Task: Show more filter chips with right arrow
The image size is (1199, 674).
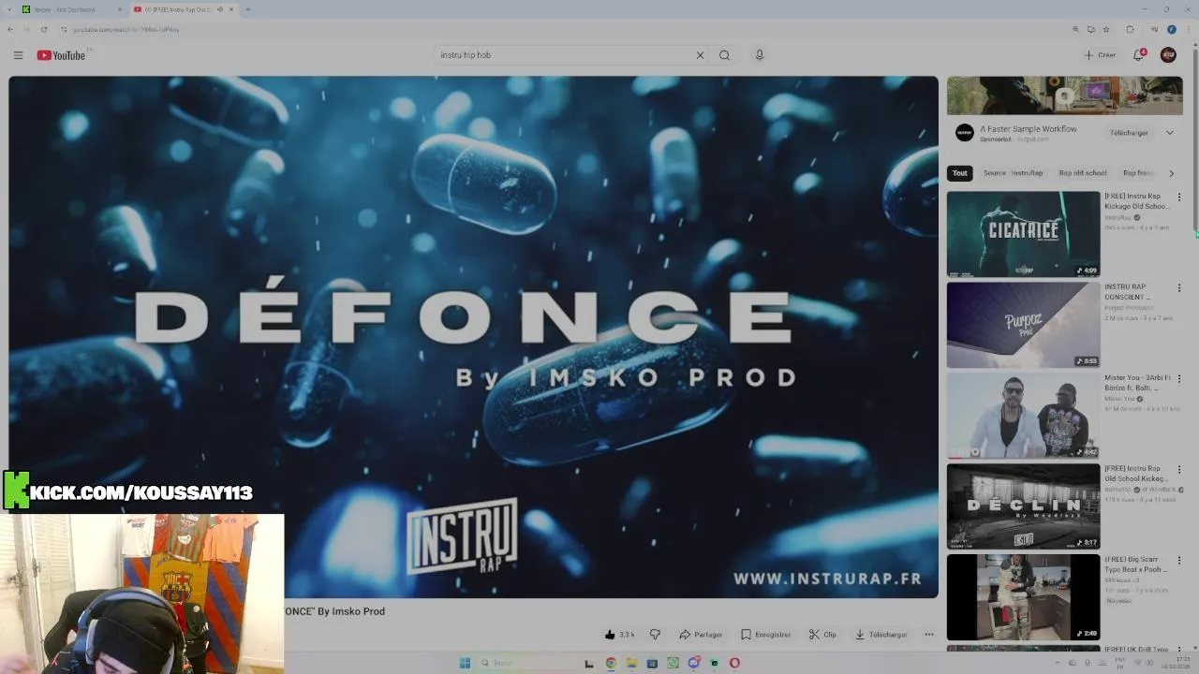Action: click(1171, 173)
